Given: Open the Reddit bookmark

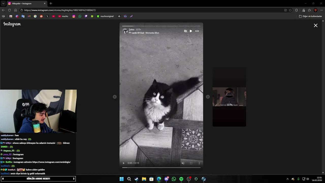Looking at the screenshot, I should click(x=41, y=16).
